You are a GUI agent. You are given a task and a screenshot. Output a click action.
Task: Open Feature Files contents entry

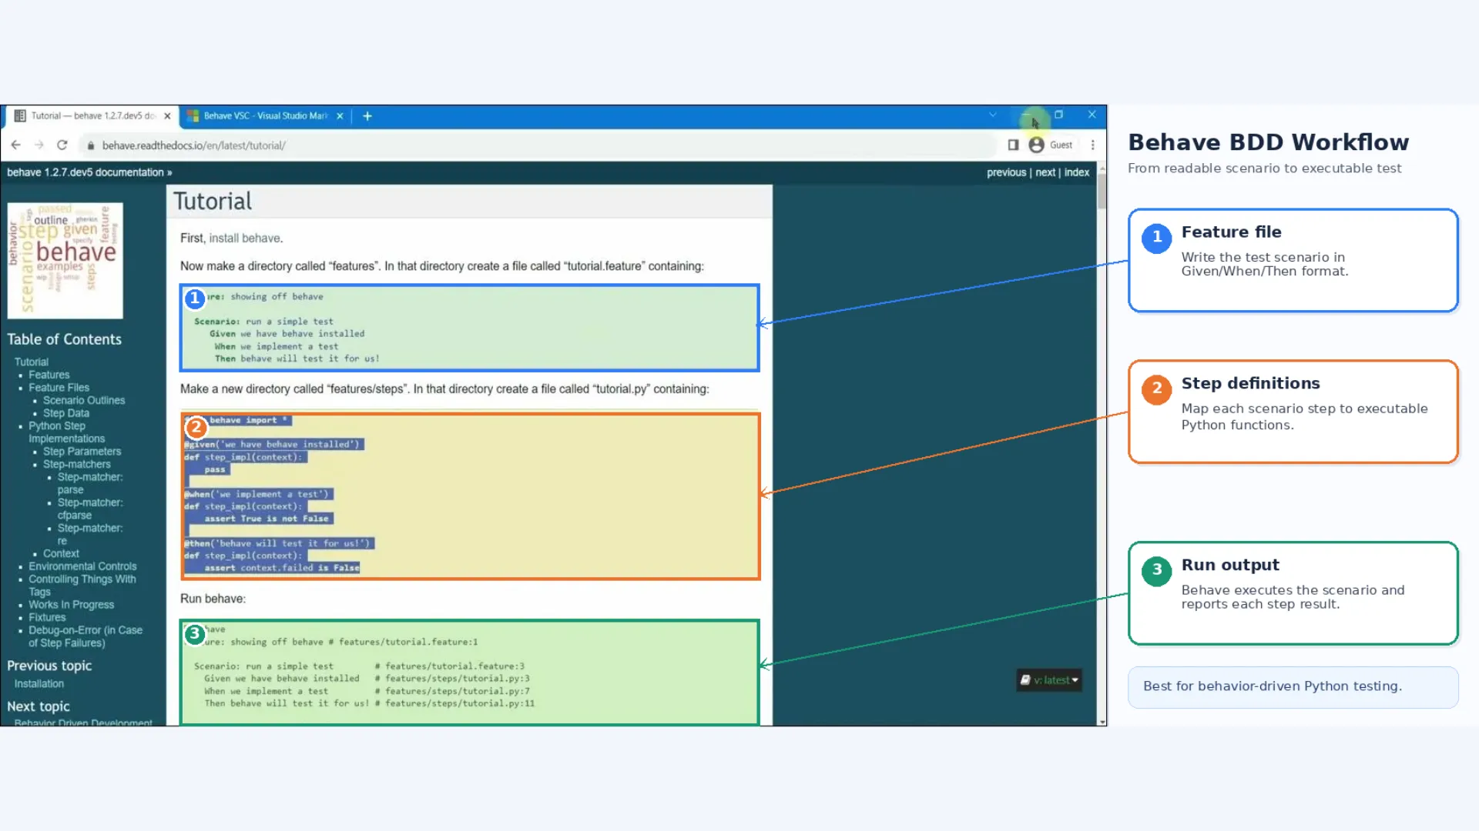[x=59, y=388]
